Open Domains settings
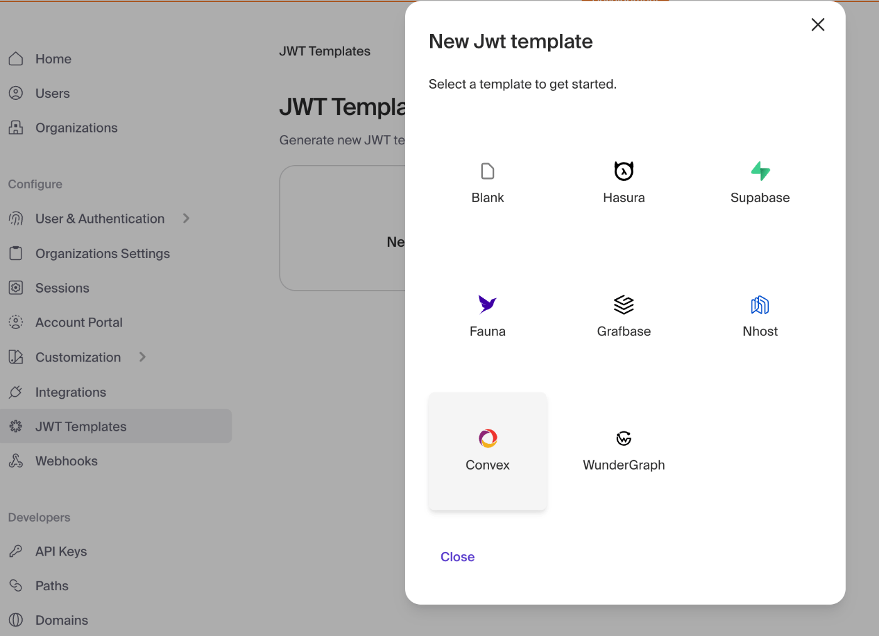This screenshot has width=879, height=636. click(62, 620)
